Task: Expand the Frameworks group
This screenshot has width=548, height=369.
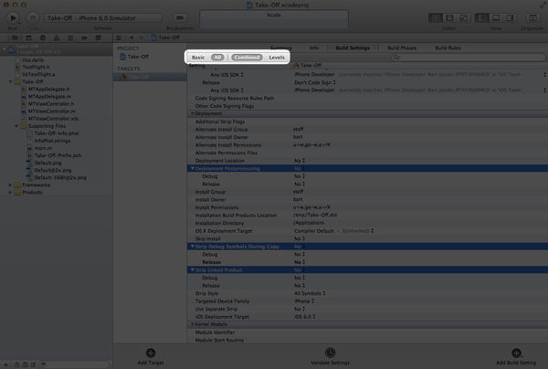Action: tap(10, 184)
